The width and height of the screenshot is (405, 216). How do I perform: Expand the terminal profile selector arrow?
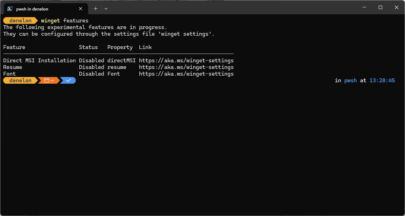tap(106, 8)
